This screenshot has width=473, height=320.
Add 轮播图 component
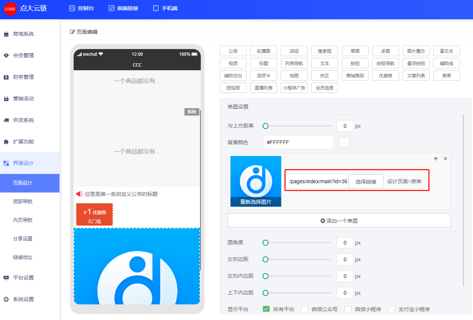264,51
